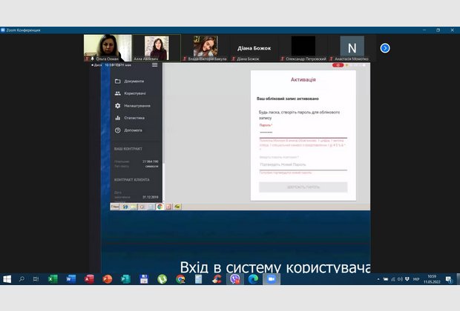Open uTorrent from the taskbar
Screen dimensions: 460x311
pos(162,279)
